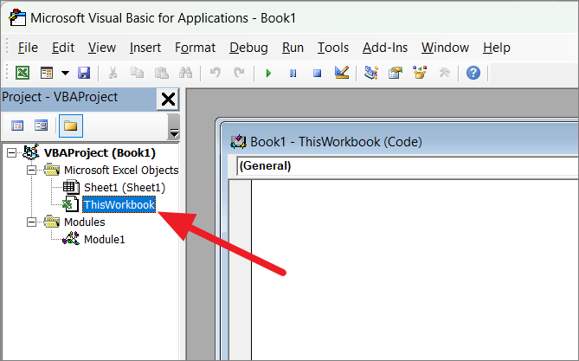Open Project Explorer toolbar icon
The width and height of the screenshot is (579, 361).
click(371, 73)
